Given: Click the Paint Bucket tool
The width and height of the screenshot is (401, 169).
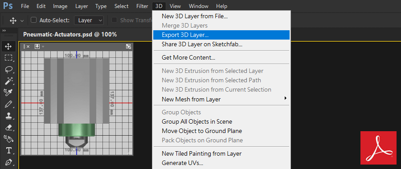Looking at the screenshot, I should [x=8, y=139].
